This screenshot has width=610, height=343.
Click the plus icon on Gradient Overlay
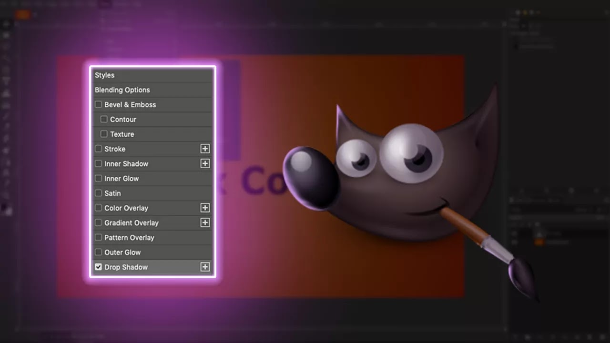[x=205, y=223]
